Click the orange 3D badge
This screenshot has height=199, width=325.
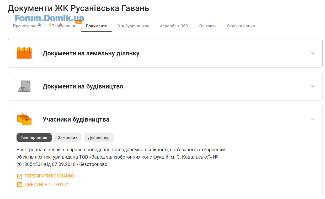tap(78, 22)
